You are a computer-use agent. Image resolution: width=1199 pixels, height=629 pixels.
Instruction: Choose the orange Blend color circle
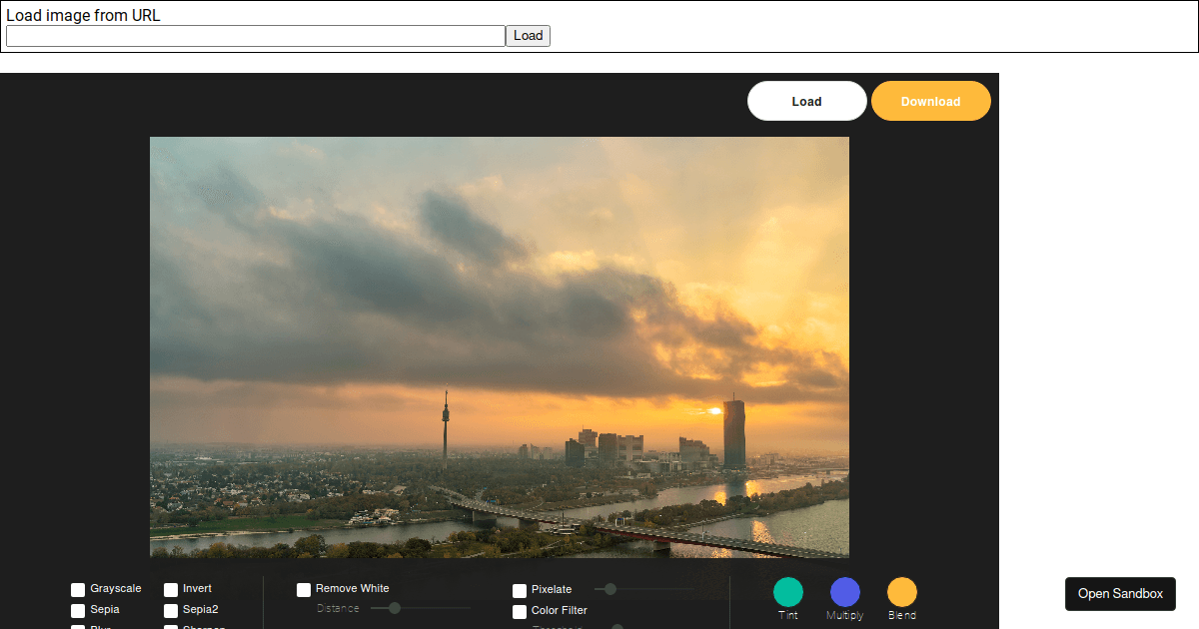[x=901, y=592]
